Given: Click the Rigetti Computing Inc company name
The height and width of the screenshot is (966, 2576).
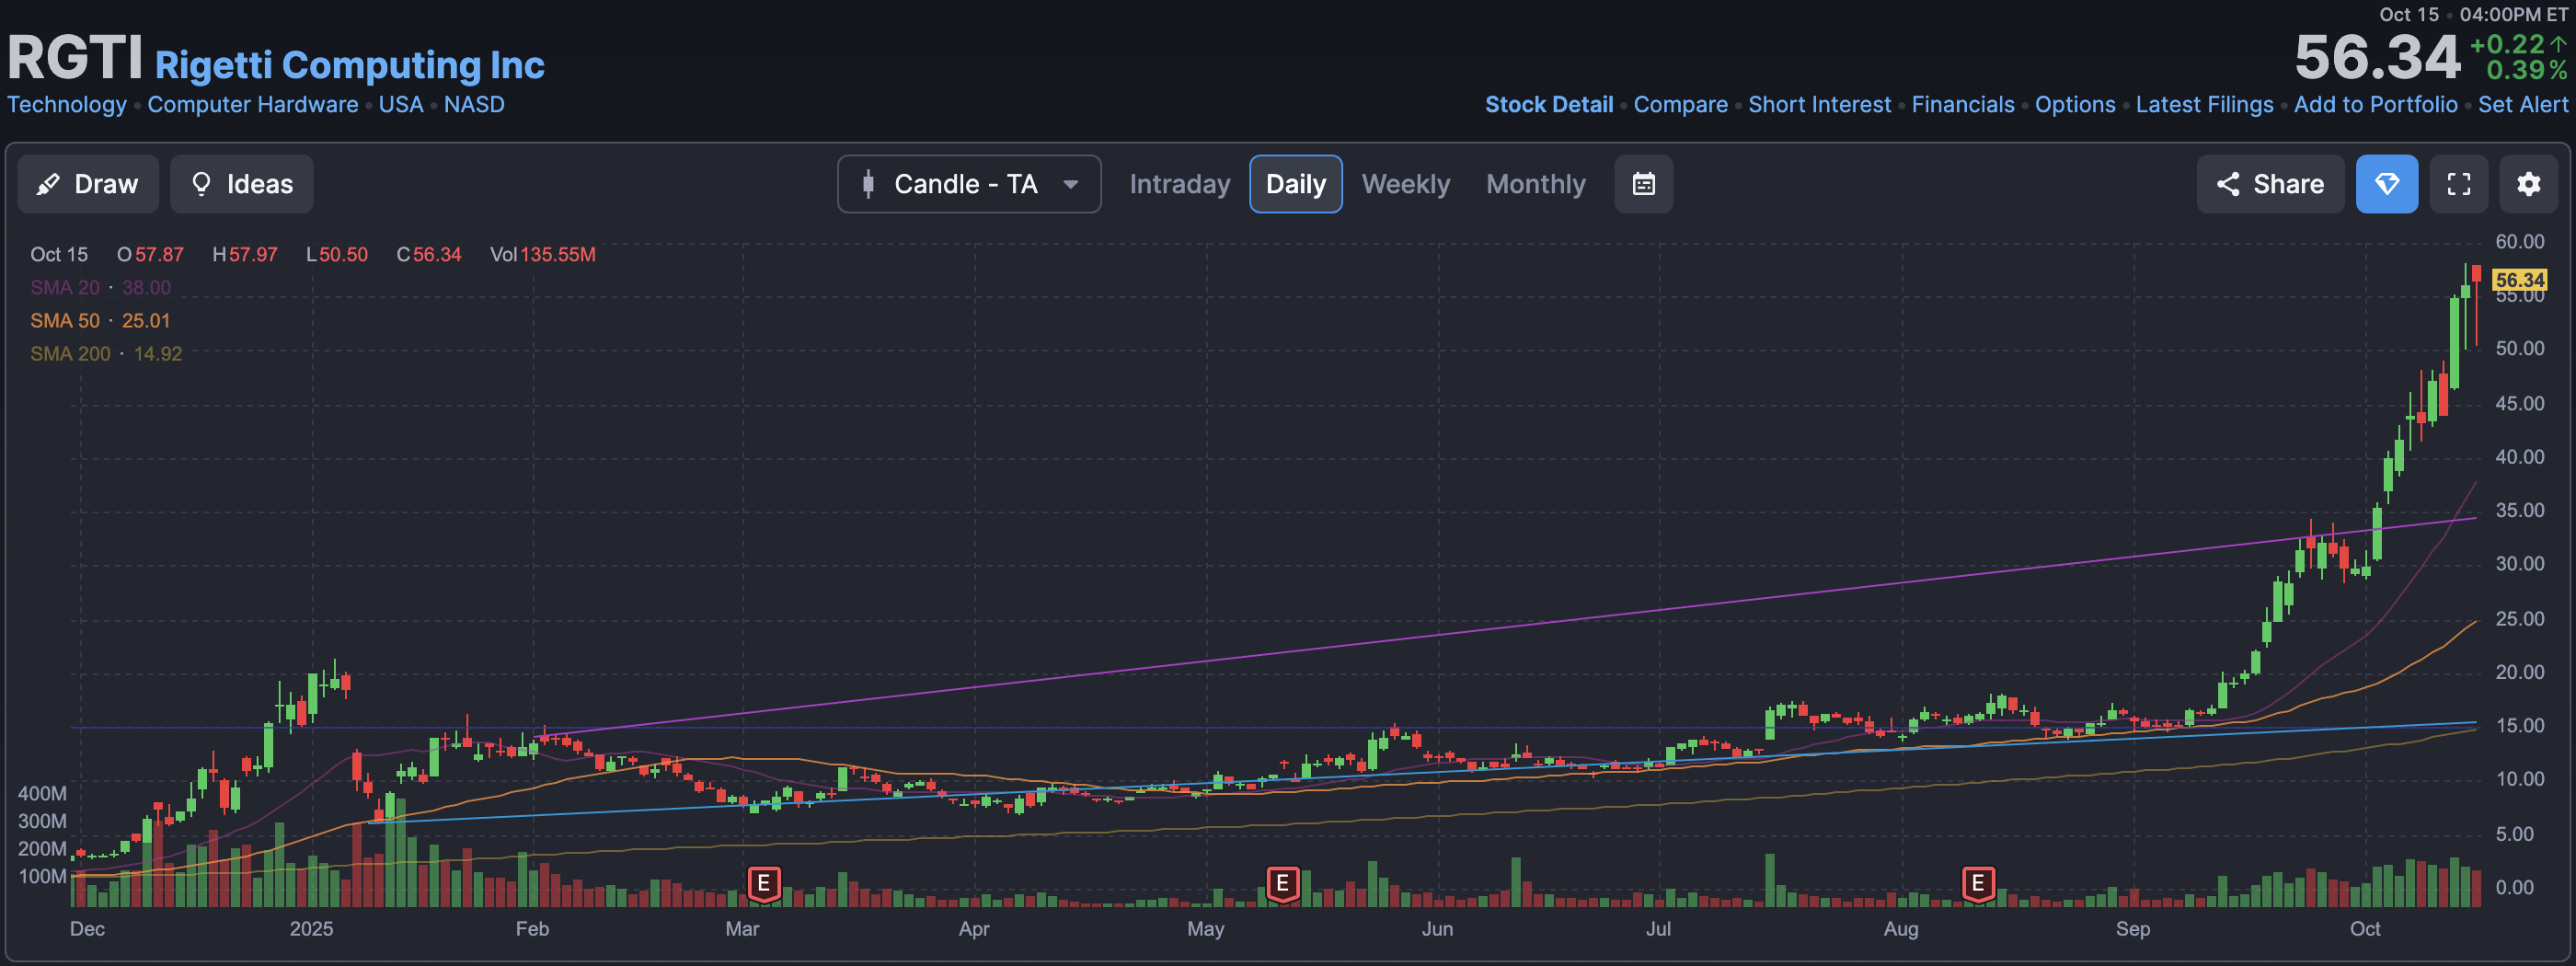Looking at the screenshot, I should [349, 65].
